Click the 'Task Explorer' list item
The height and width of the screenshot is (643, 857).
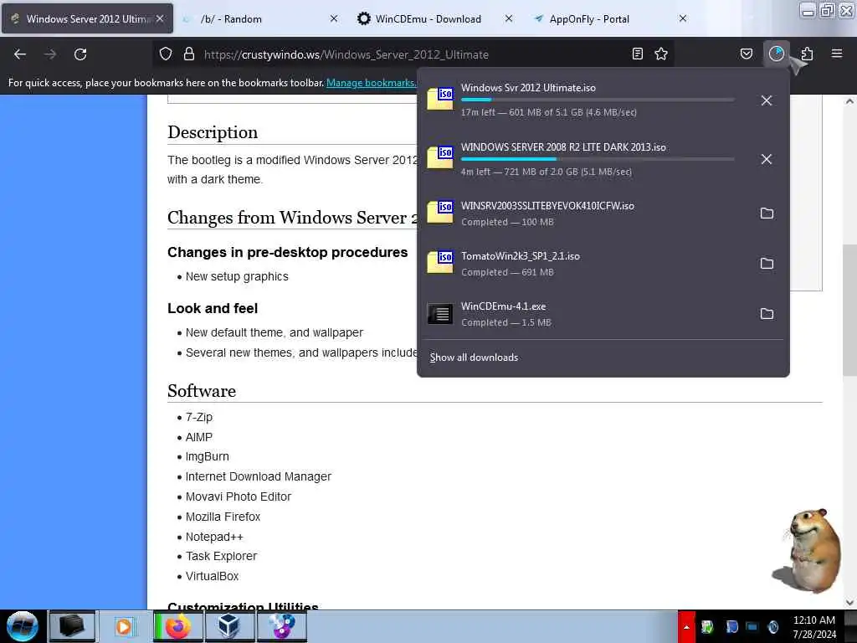(x=221, y=556)
